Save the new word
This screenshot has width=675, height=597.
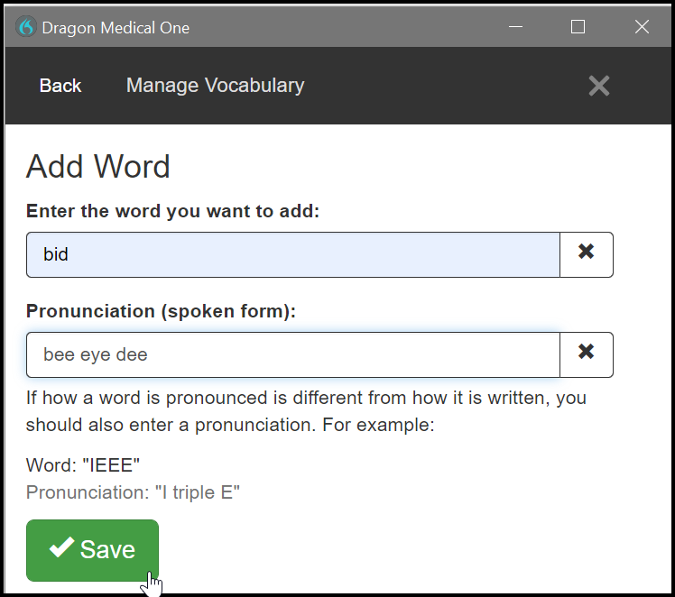click(93, 550)
